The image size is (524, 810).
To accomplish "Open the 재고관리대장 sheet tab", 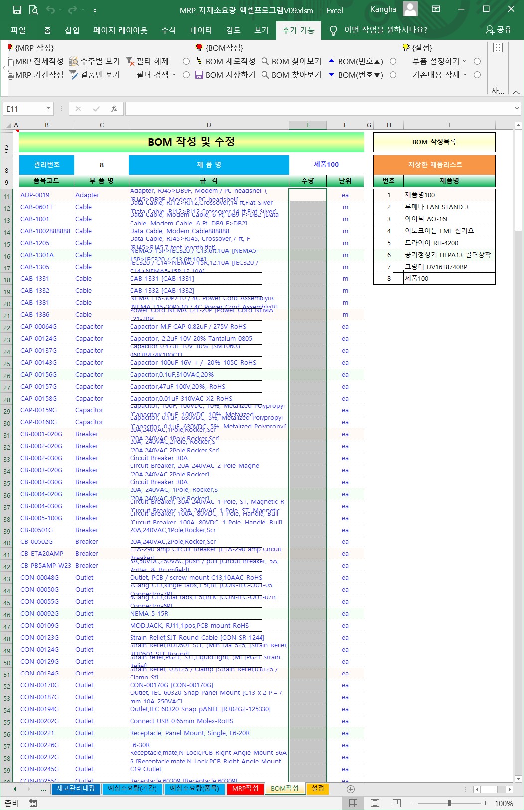I will [76, 788].
